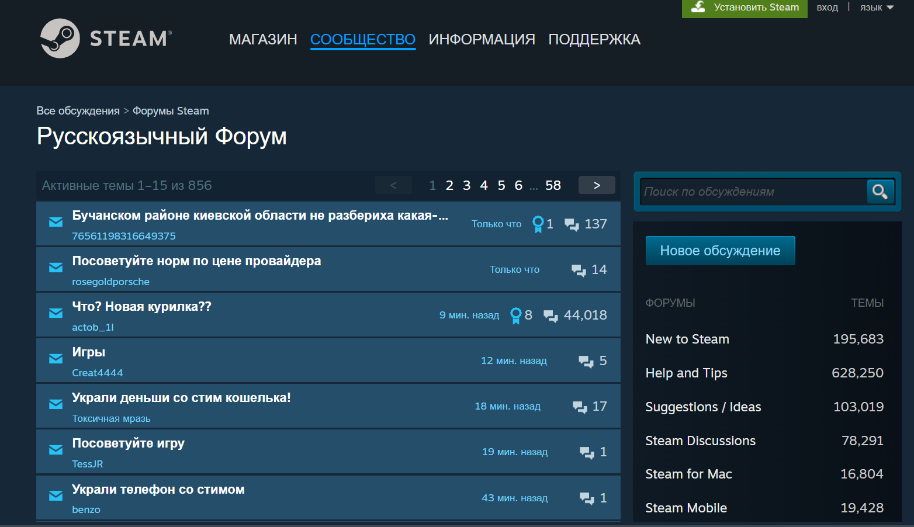This screenshot has height=527, width=914.
Task: Click reply bubbles icon beside 137
Action: [x=572, y=224]
